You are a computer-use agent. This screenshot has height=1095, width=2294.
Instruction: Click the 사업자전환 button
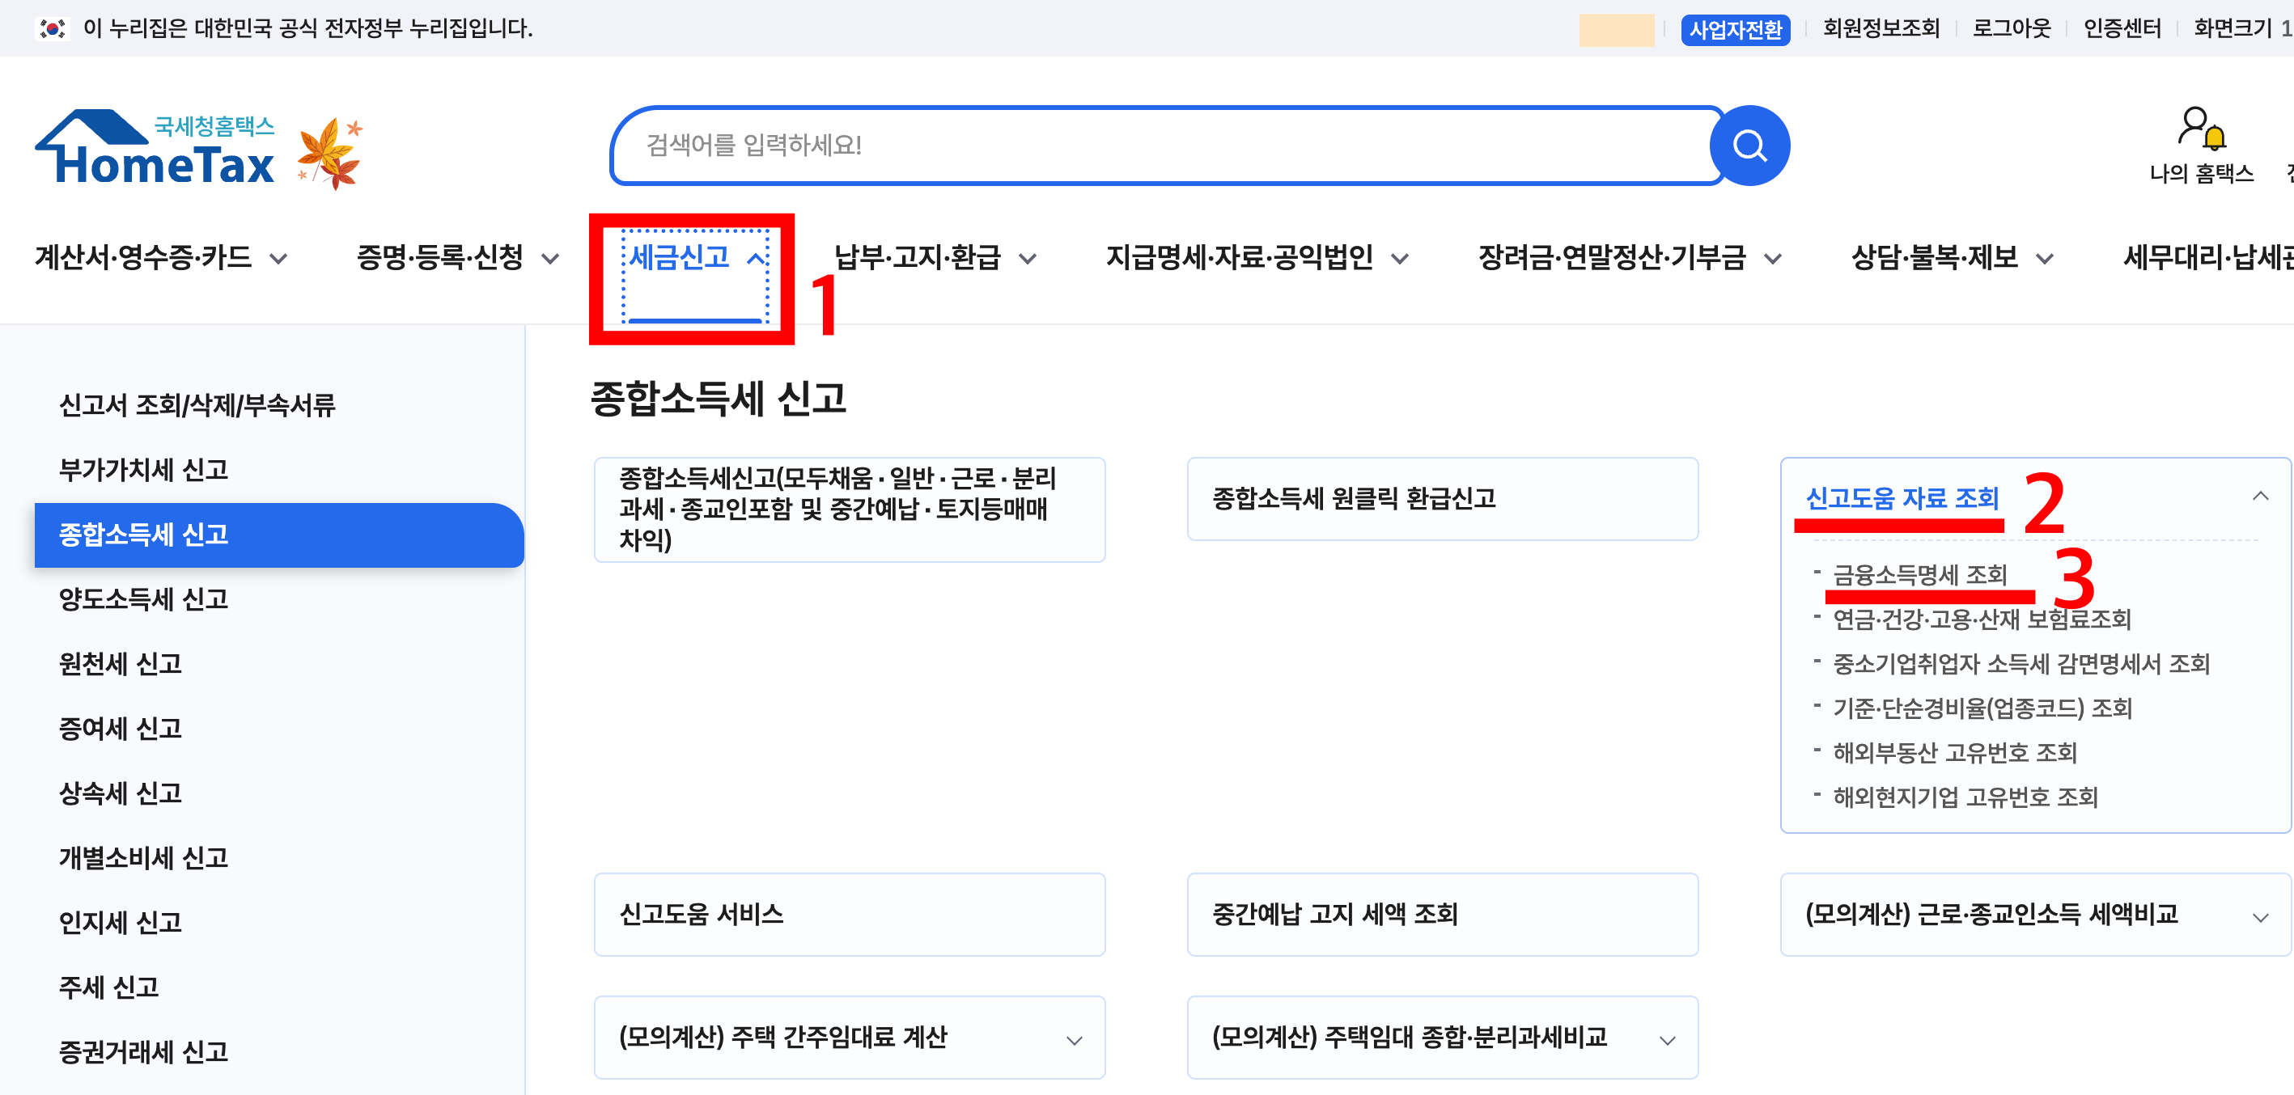(1735, 29)
